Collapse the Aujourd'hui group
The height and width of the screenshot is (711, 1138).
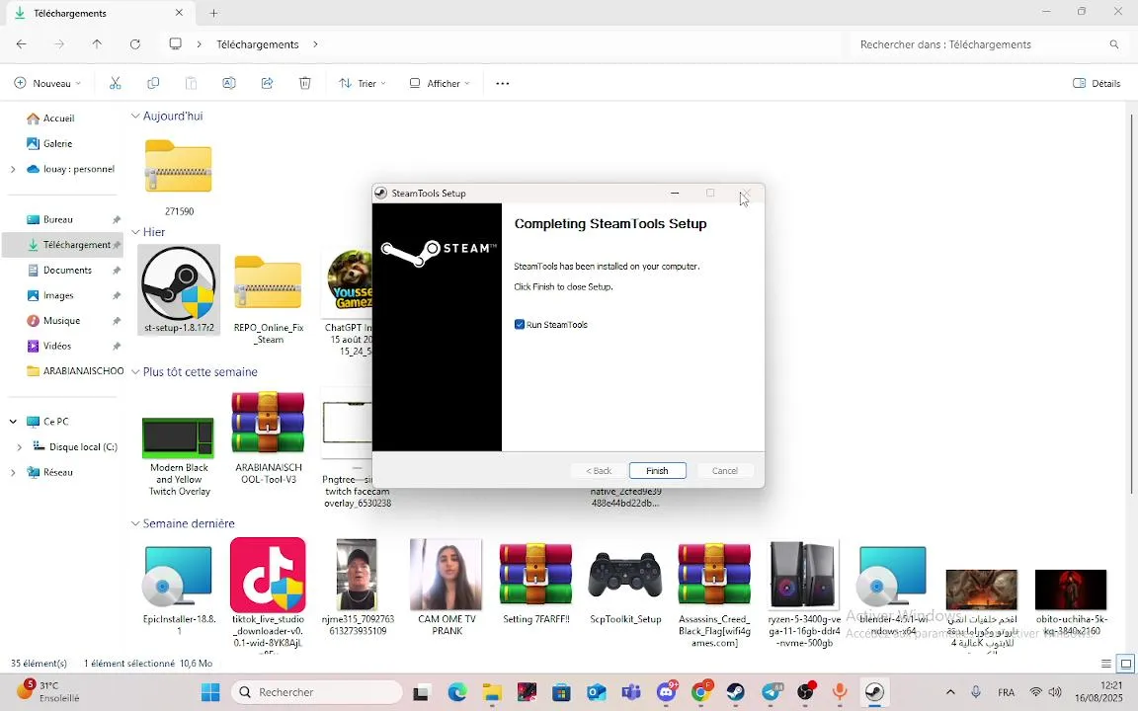point(135,117)
